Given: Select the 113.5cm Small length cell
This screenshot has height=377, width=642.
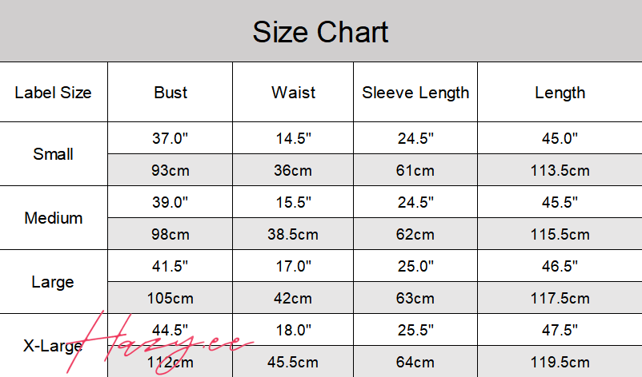Looking at the screenshot, I should point(560,170).
